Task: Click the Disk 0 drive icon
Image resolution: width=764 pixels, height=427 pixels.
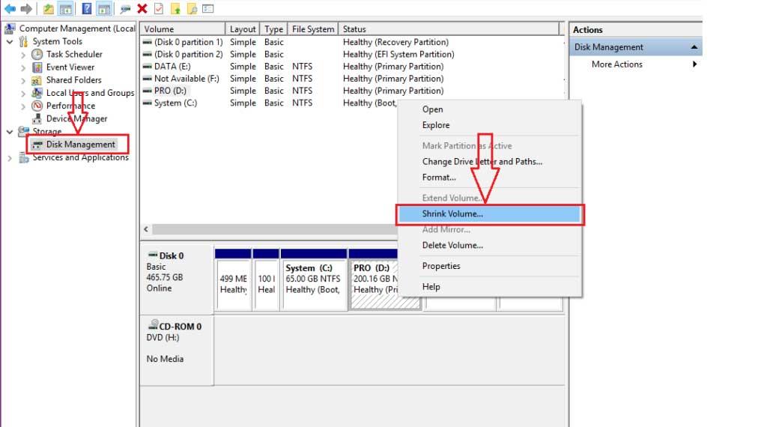Action: pyautogui.click(x=153, y=255)
